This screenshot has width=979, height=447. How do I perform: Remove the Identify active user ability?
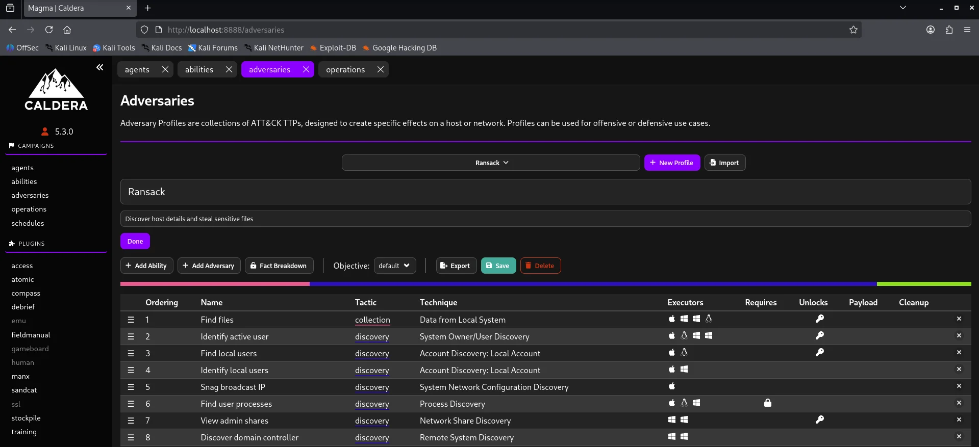959,335
